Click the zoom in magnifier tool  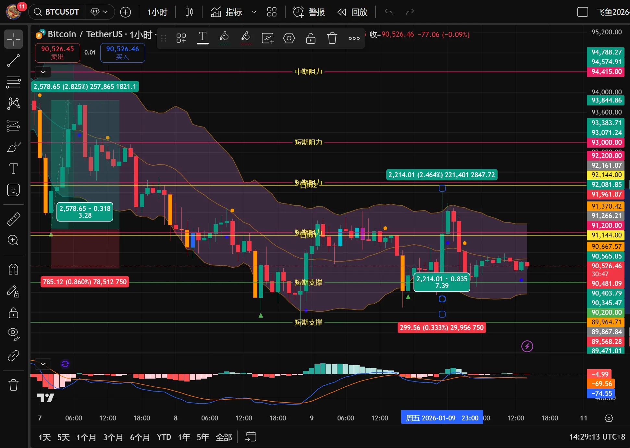click(13, 240)
